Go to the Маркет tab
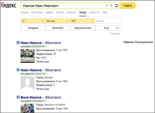 72,12
